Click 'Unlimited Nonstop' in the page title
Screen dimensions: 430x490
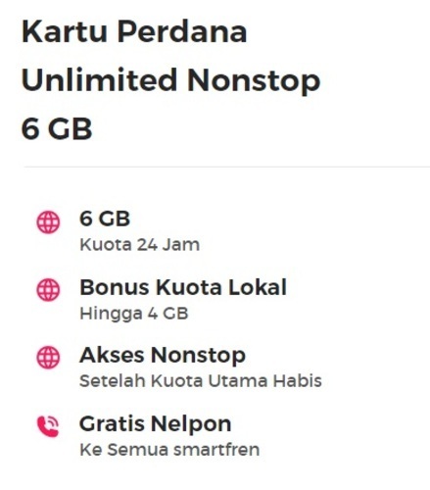(170, 80)
